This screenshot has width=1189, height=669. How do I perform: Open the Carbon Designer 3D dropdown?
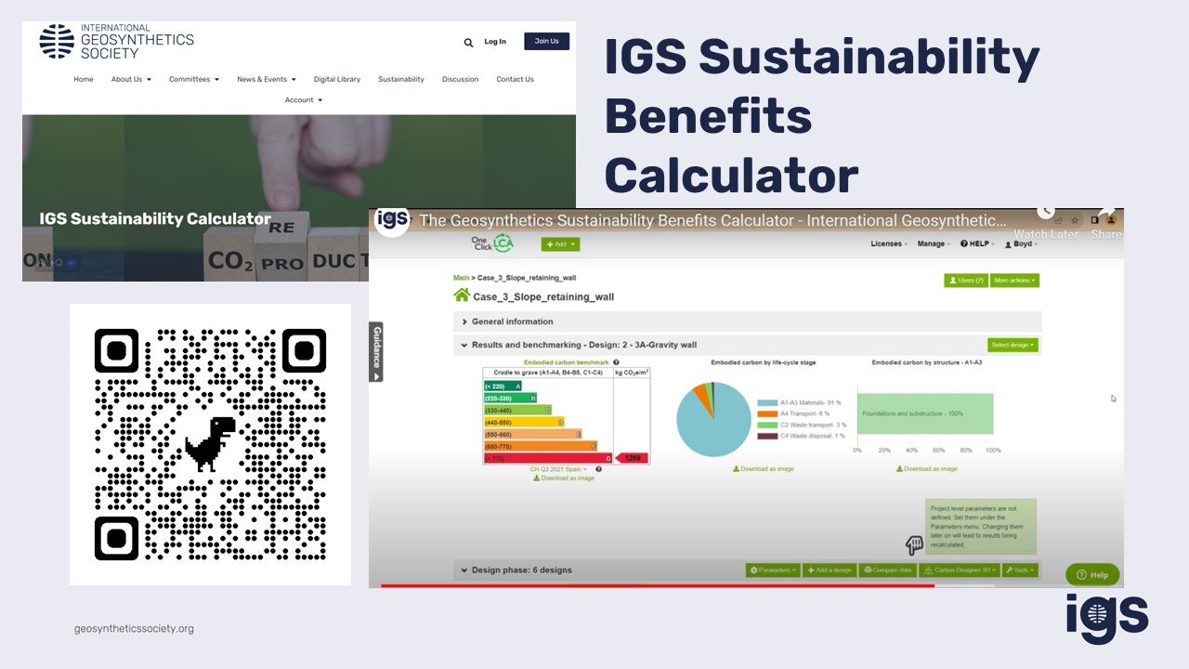[x=960, y=570]
